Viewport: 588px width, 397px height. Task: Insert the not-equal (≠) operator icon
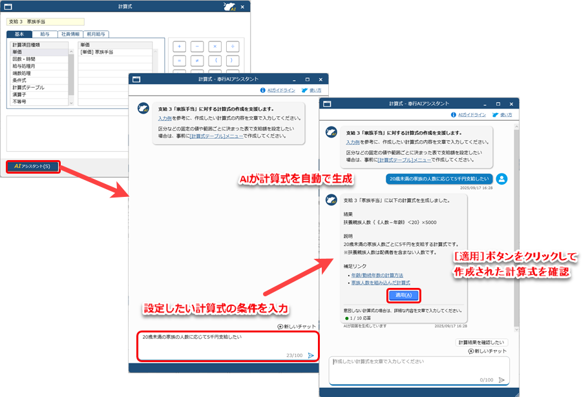tap(197, 61)
